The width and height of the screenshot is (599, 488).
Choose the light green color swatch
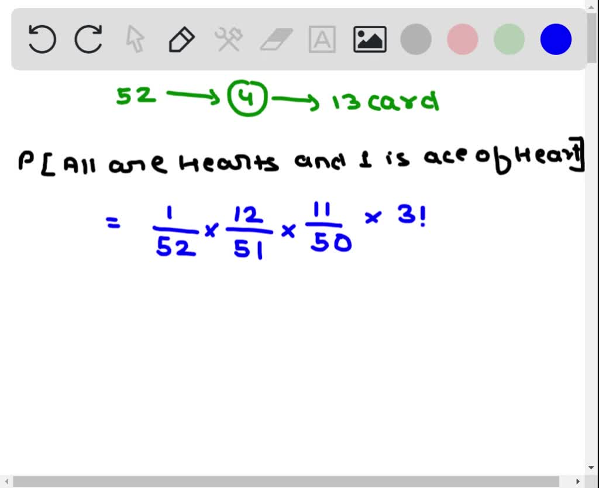pyautogui.click(x=510, y=39)
